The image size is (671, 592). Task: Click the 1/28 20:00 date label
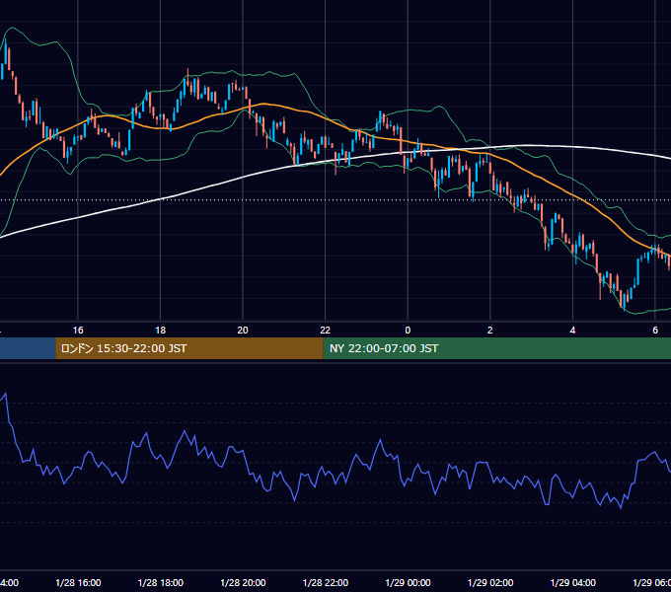pos(243,583)
